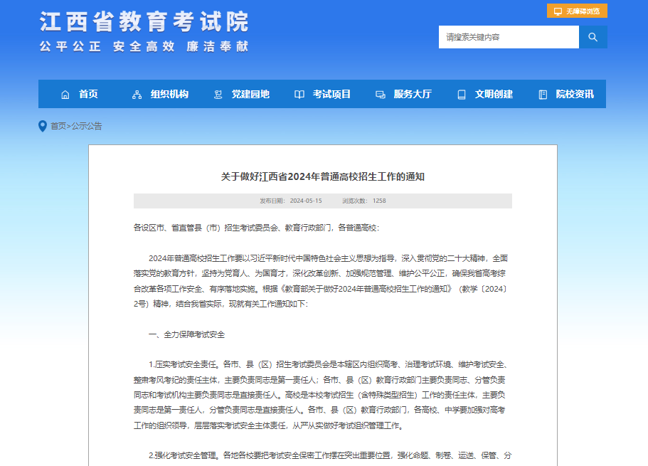
Task: Click the blue location pin in the breadcrumb
Action: [41, 127]
